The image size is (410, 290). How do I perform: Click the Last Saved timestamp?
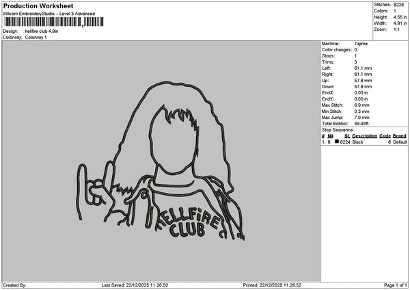point(135,285)
